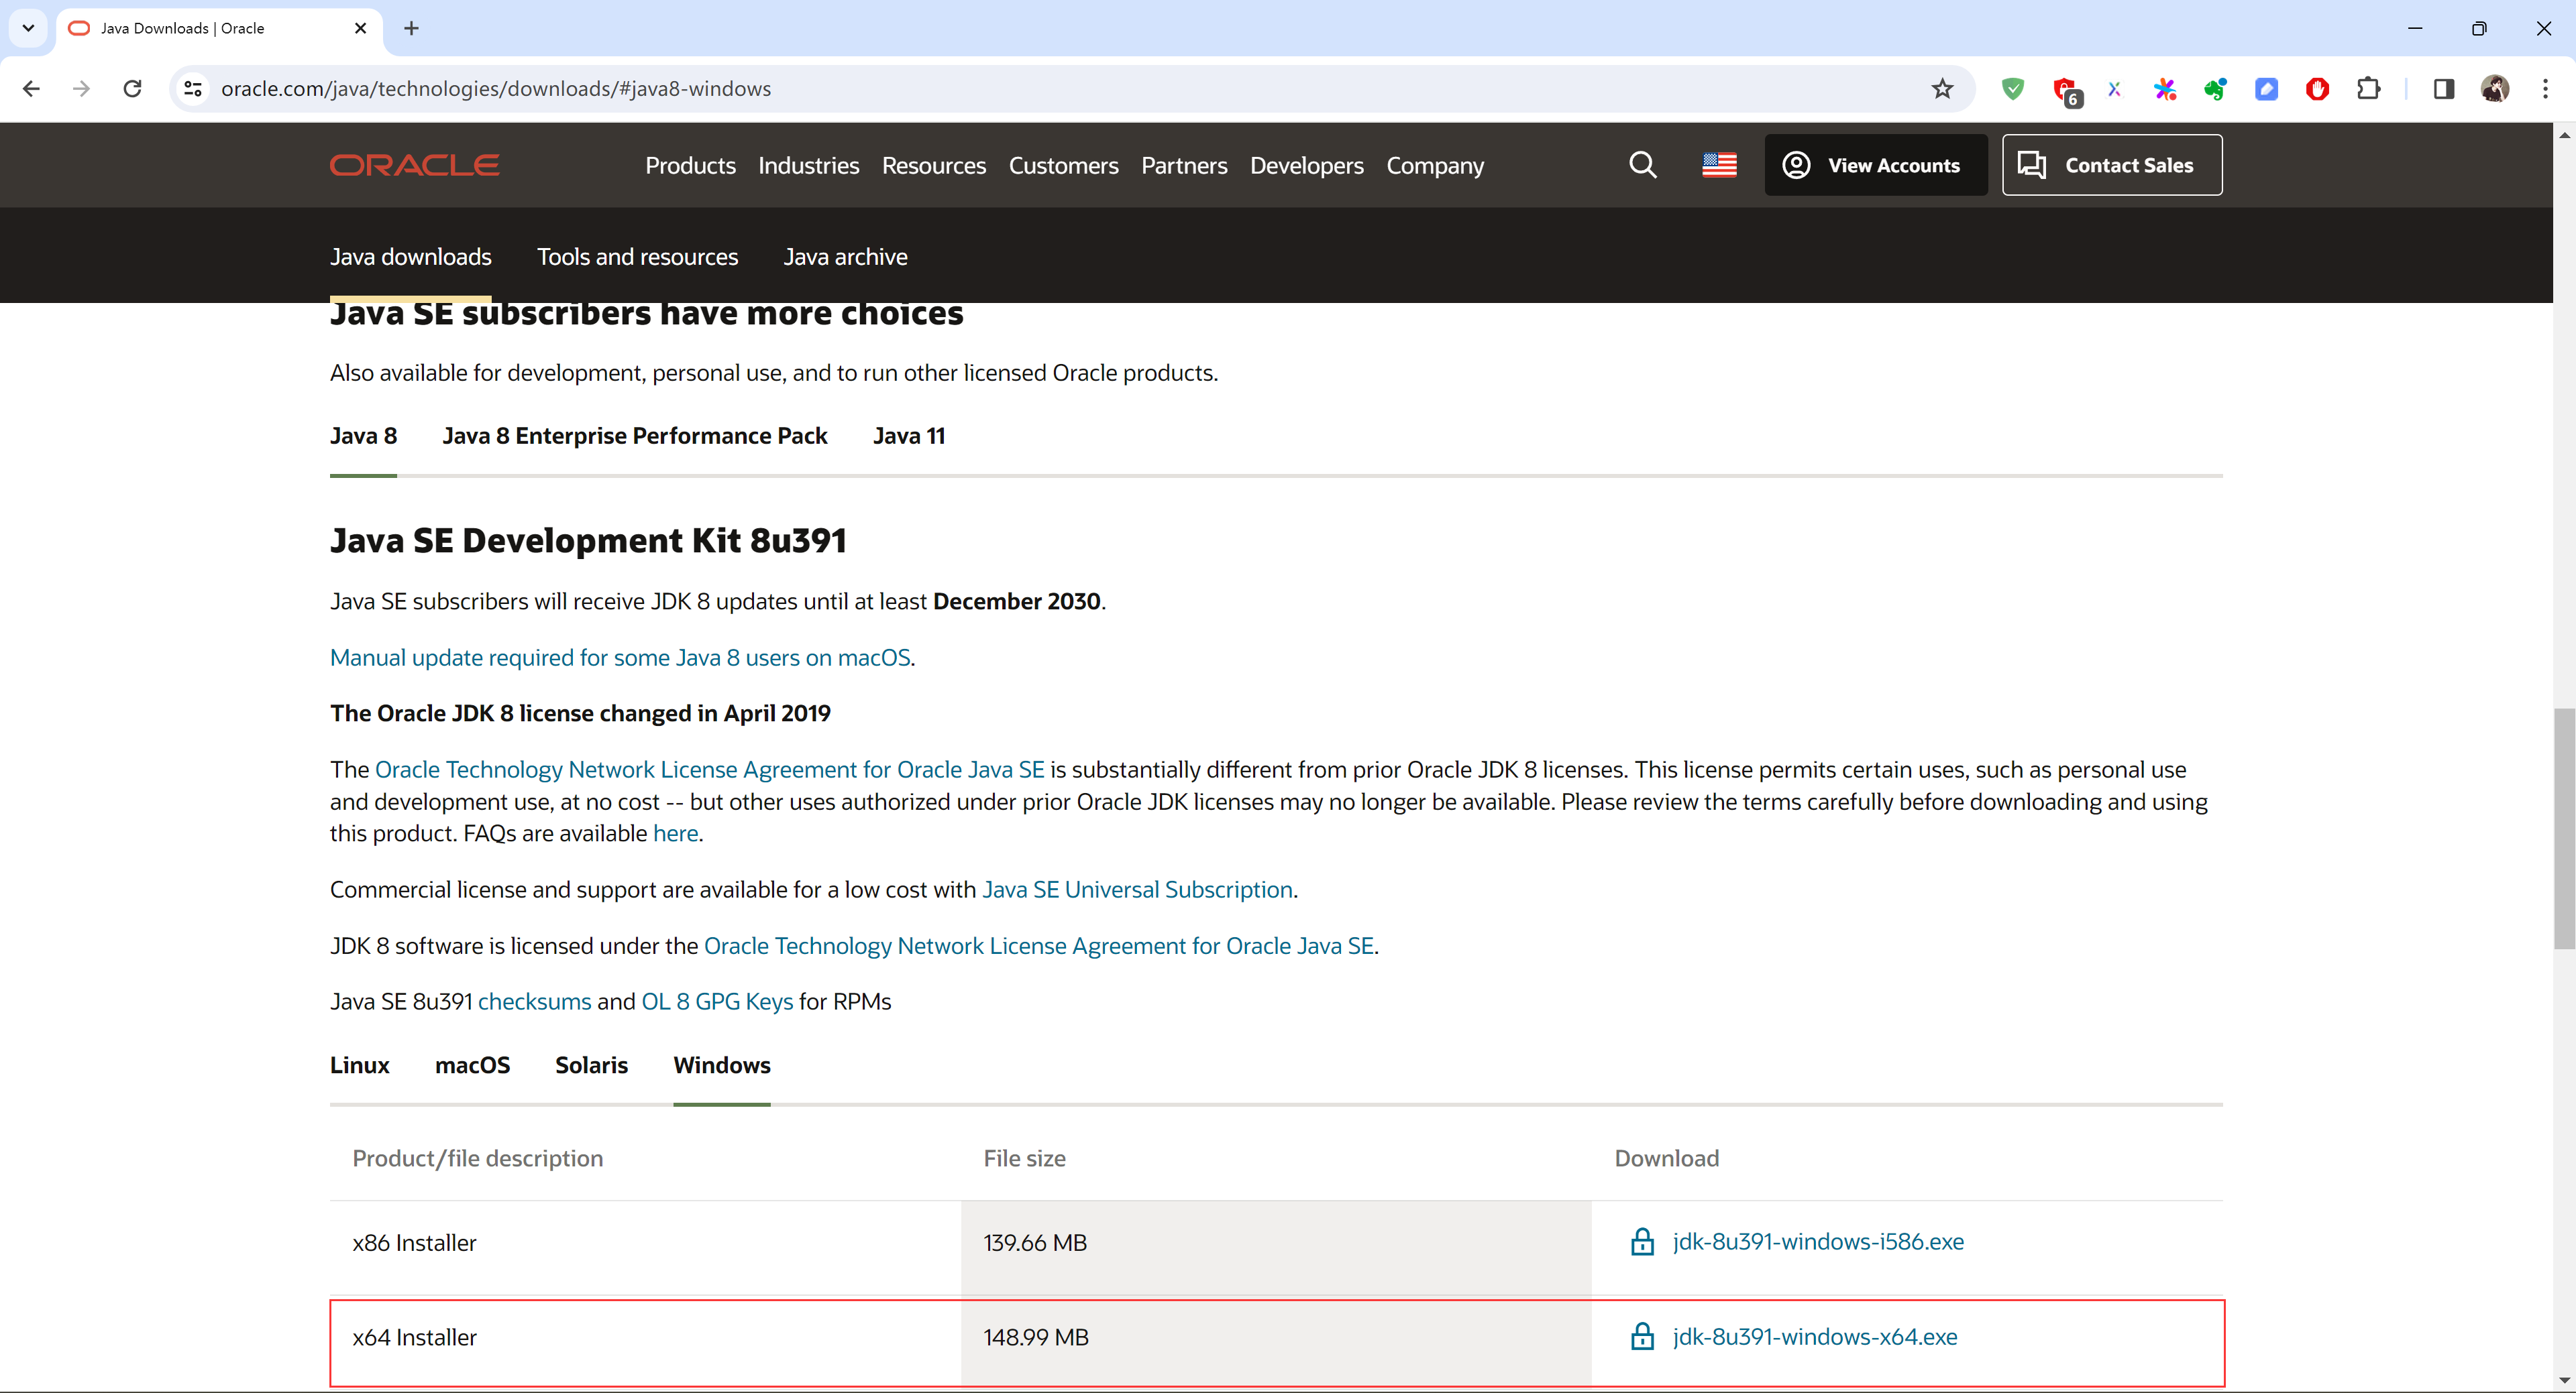This screenshot has width=2576, height=1393.
Task: Open Tools and resources sub-nav
Action: click(x=637, y=257)
